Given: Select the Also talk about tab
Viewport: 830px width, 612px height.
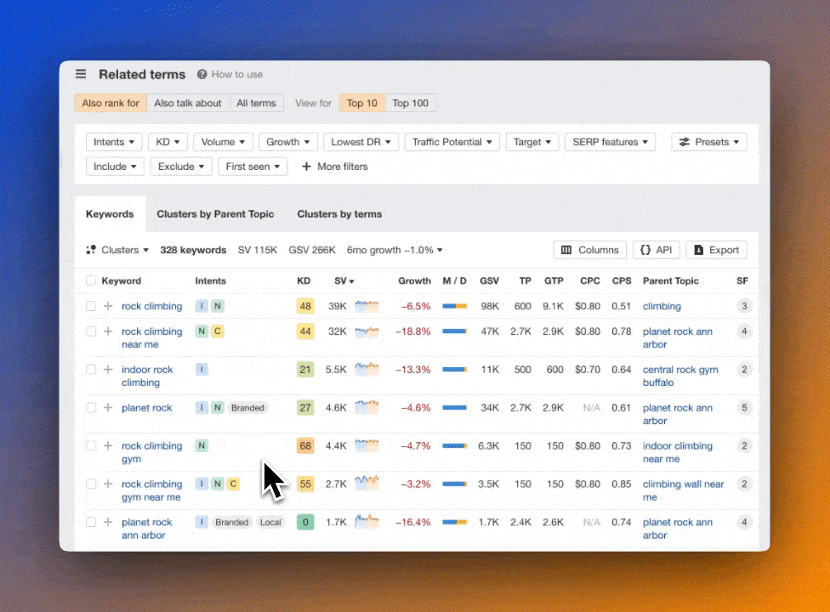Looking at the screenshot, I should coord(188,103).
